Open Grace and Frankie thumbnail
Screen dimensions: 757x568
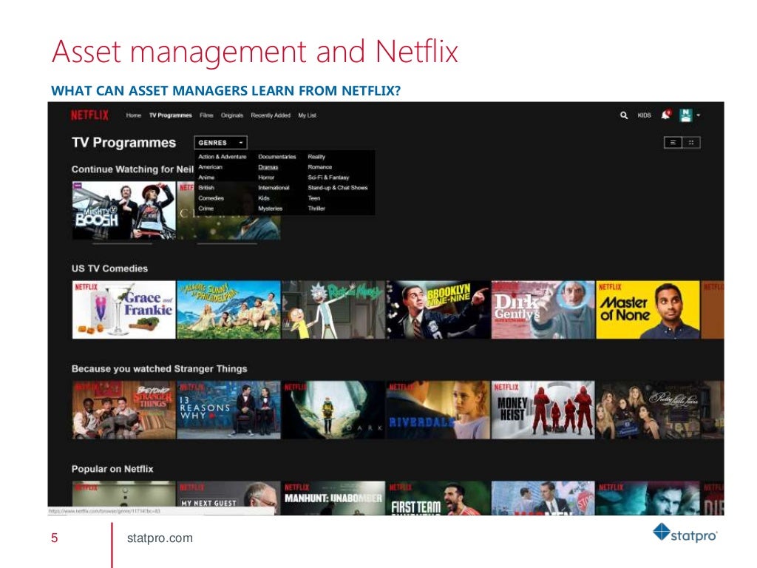[124, 310]
